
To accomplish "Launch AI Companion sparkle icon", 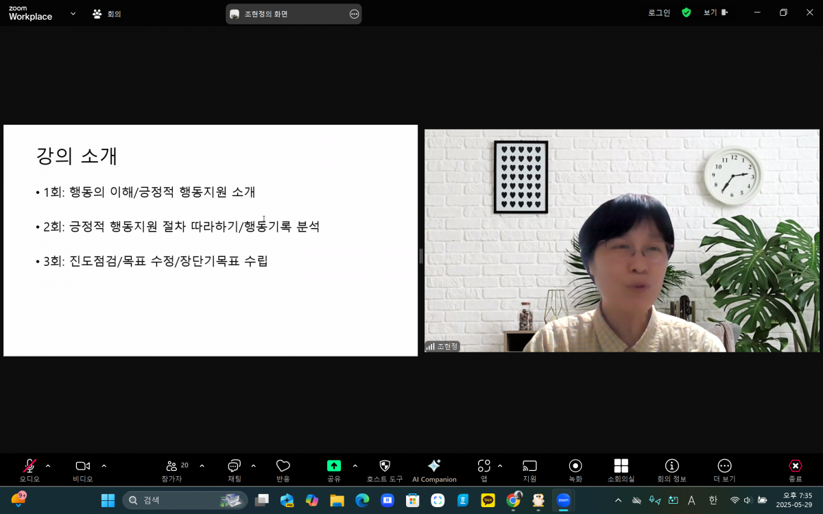I will pyautogui.click(x=434, y=467).
